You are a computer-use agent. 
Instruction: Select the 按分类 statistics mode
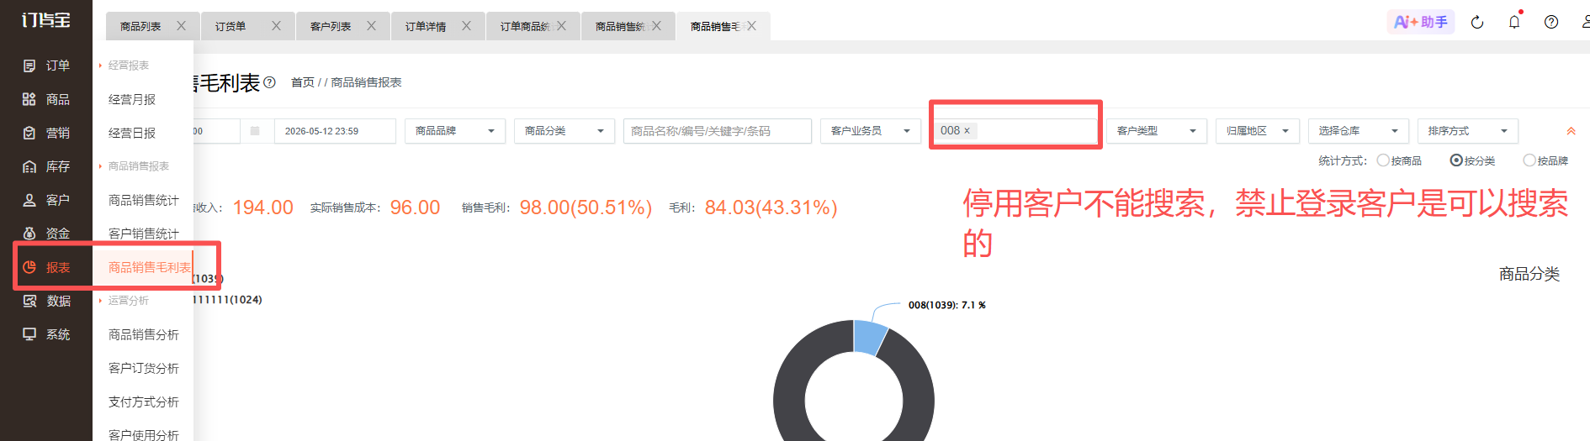coord(1456,160)
